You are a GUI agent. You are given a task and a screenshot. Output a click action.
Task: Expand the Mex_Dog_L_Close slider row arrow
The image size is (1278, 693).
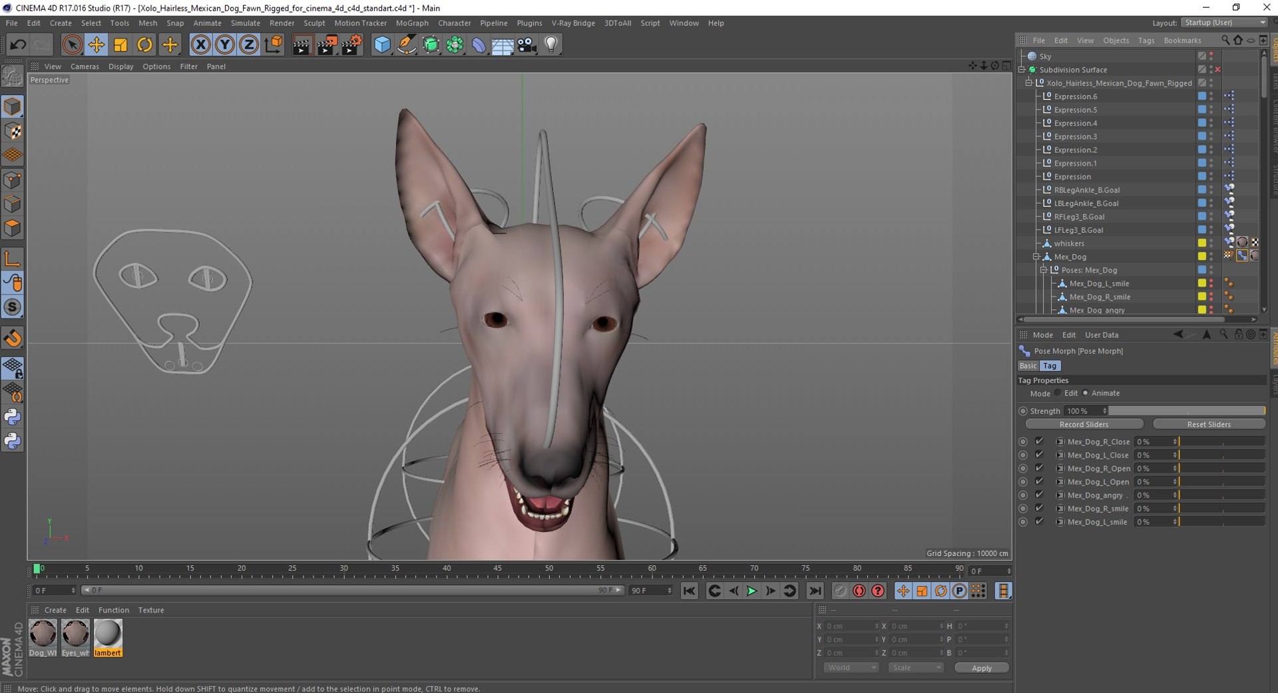pyautogui.click(x=1060, y=455)
